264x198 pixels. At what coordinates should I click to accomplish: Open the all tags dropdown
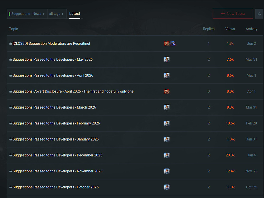(57, 14)
